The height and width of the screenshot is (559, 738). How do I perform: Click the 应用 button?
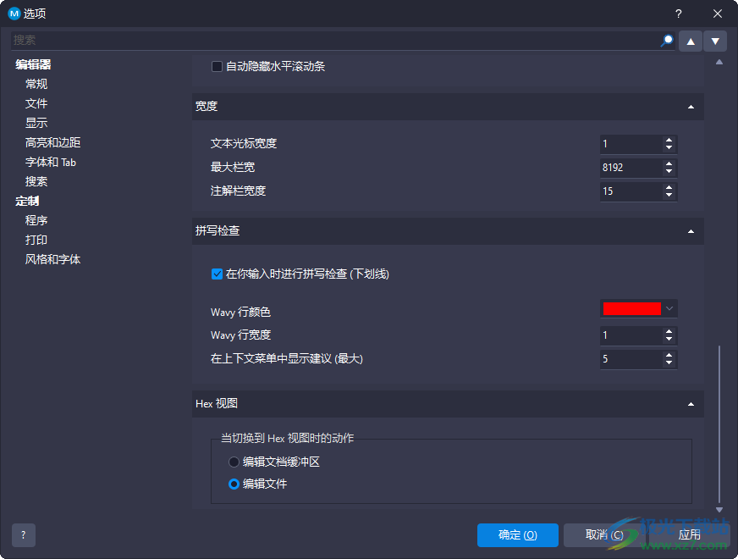pyautogui.click(x=690, y=535)
